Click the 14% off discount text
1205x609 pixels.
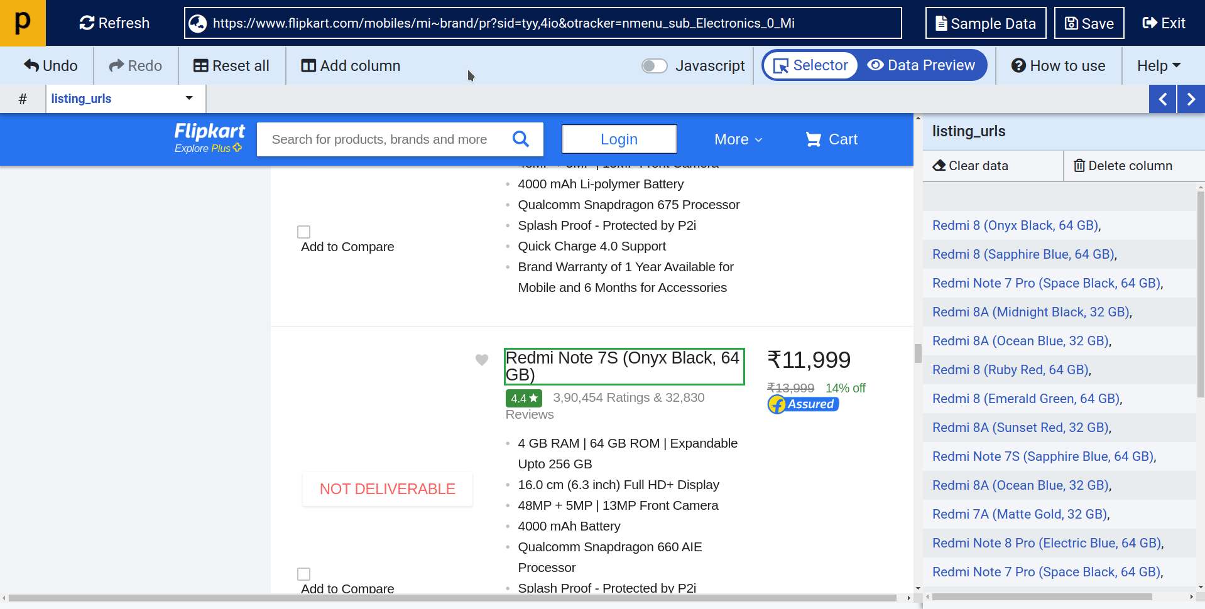pyautogui.click(x=845, y=388)
